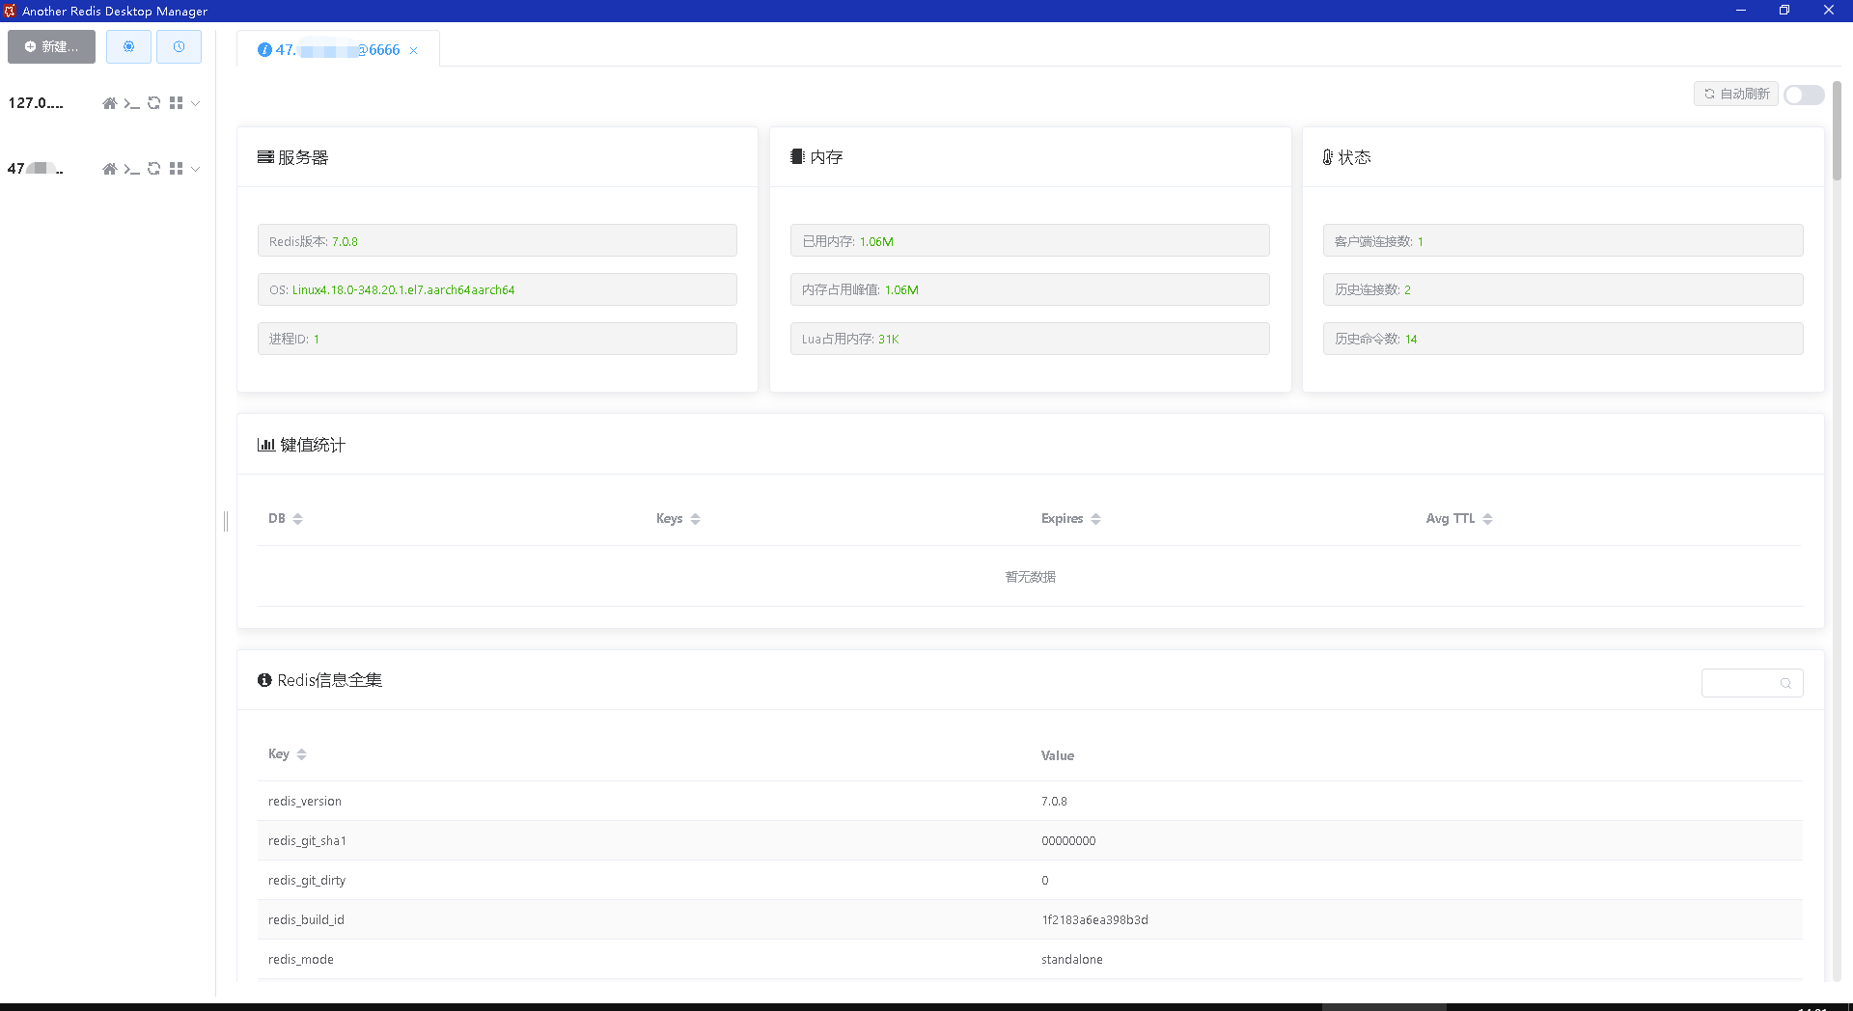
Task: Click the 暂无数据 empty table message
Action: pos(1030,577)
